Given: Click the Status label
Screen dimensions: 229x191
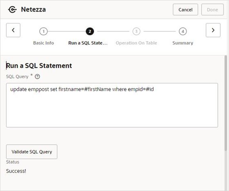Looking at the screenshot, I should [x=13, y=162].
